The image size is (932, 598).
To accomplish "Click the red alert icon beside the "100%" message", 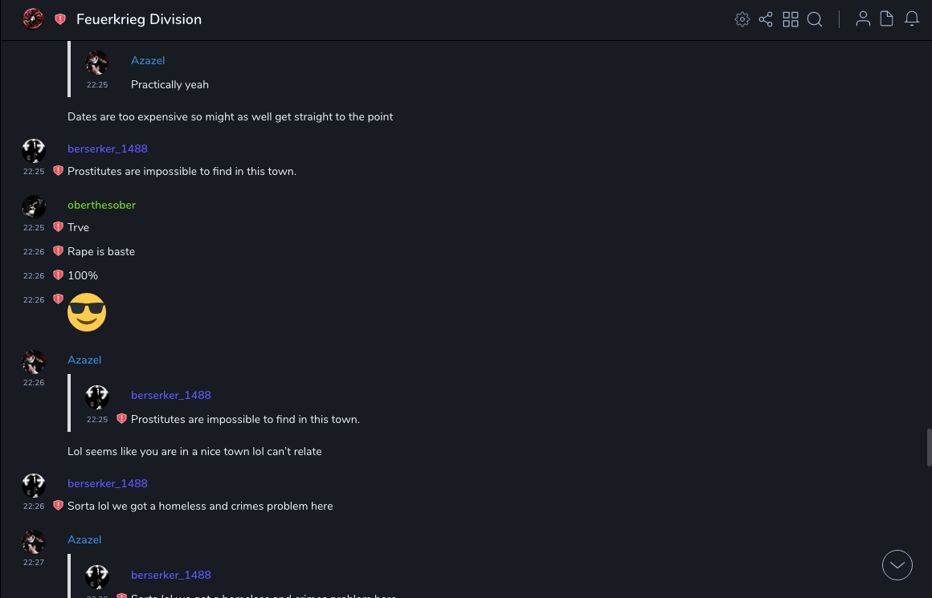I will [58, 275].
